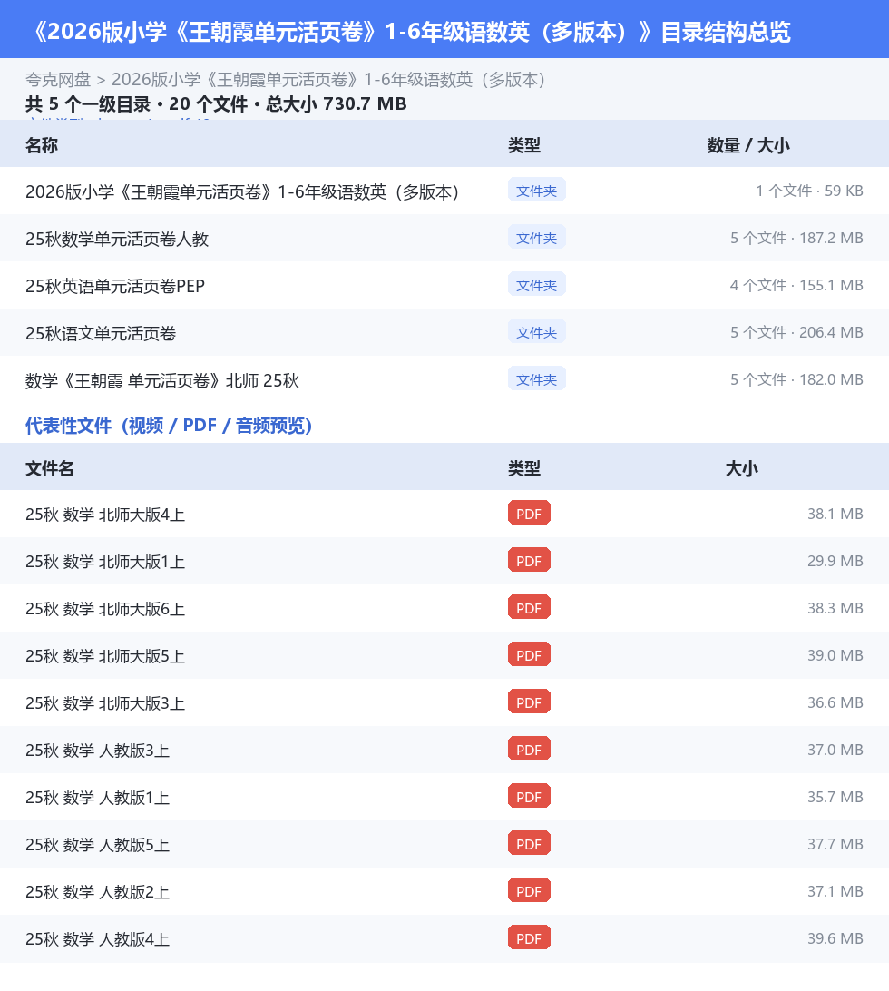Click the 37.7 MB size value
Screen dimensions: 889x991
pyautogui.click(x=835, y=844)
